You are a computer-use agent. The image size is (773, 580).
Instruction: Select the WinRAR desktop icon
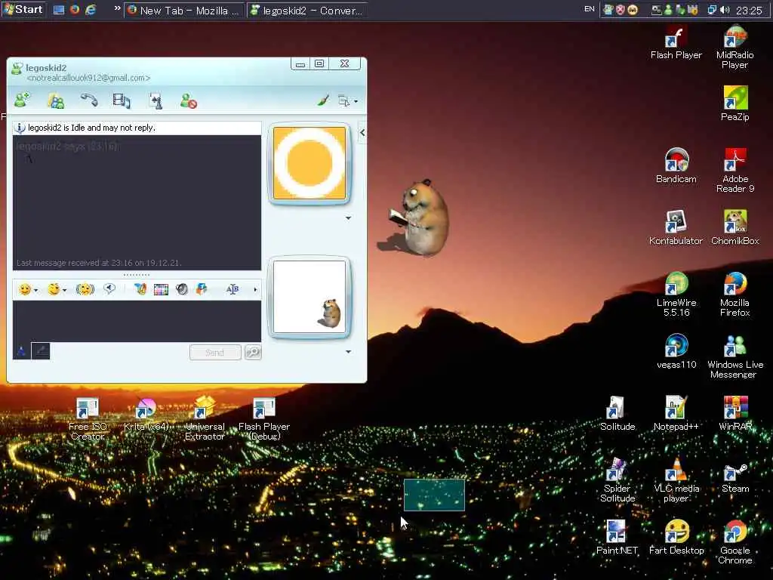pos(735,413)
